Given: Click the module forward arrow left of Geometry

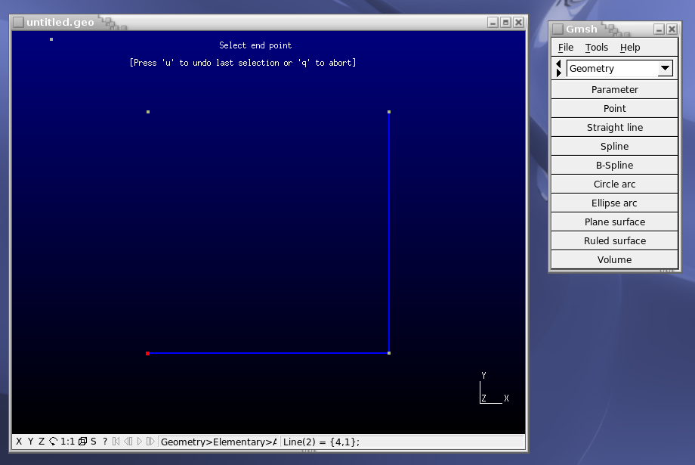Looking at the screenshot, I should coord(558,73).
